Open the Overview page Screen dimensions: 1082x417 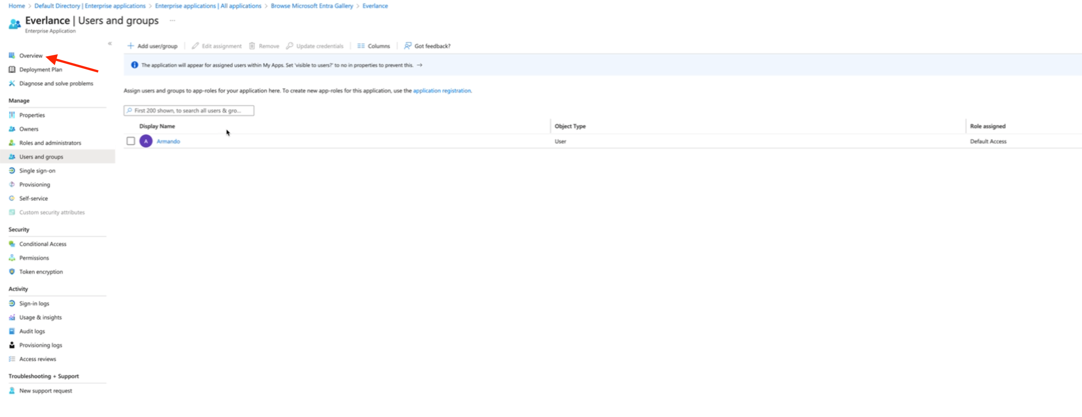pyautogui.click(x=31, y=55)
